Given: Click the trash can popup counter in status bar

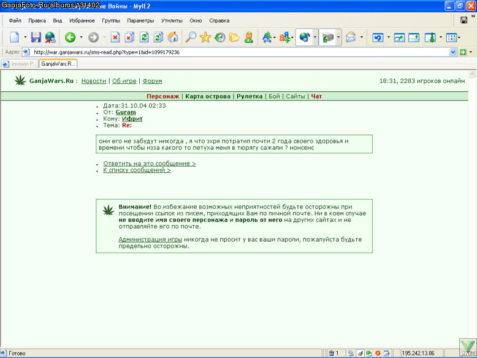Looking at the screenshot, I should tap(334, 353).
